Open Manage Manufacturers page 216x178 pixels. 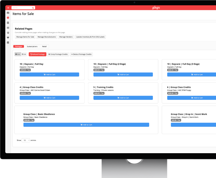click(47, 37)
